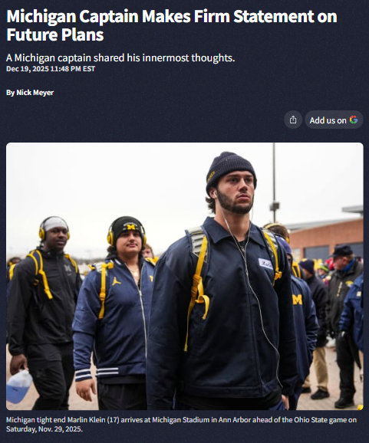Click the navy beanie on center player
The image size is (369, 443).
230,170
